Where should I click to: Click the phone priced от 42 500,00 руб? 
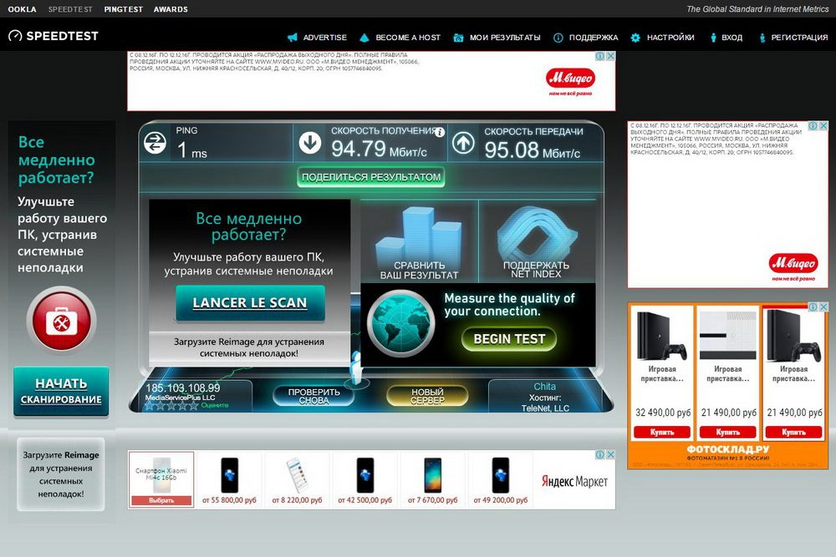click(364, 475)
